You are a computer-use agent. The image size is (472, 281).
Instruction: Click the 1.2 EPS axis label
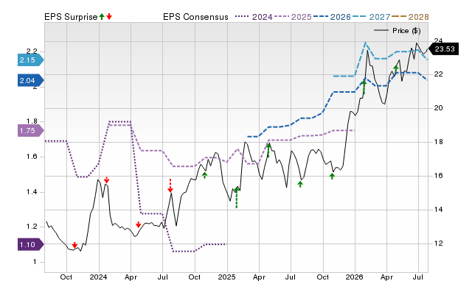coord(32,227)
